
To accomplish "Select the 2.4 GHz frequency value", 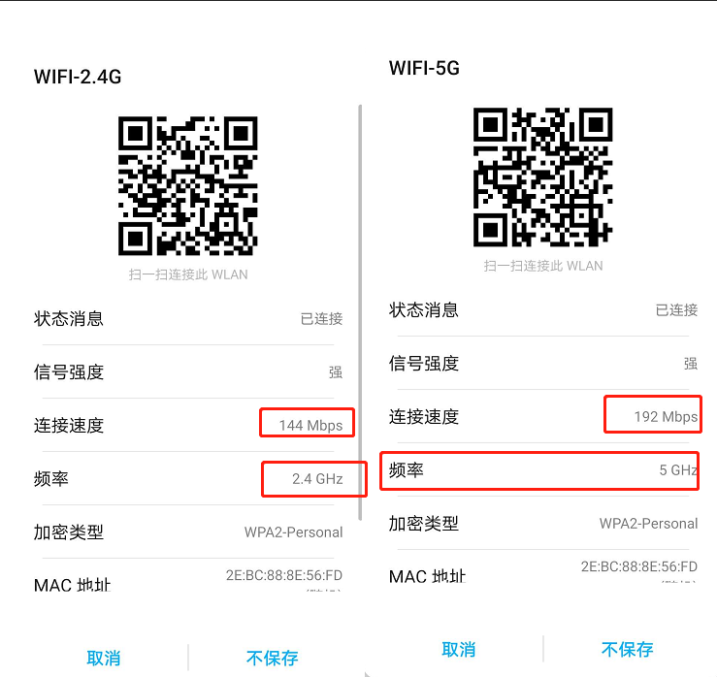I will coord(317,479).
